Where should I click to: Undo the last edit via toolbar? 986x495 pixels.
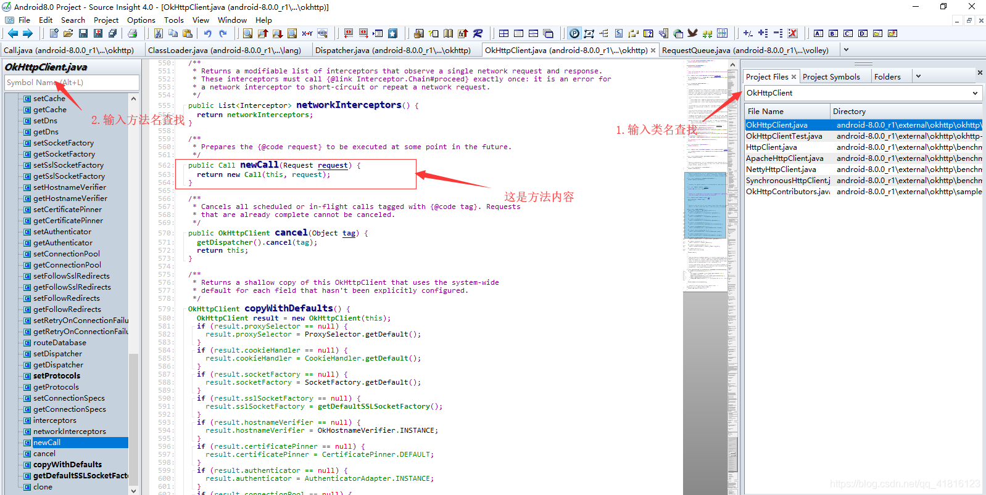click(x=208, y=33)
